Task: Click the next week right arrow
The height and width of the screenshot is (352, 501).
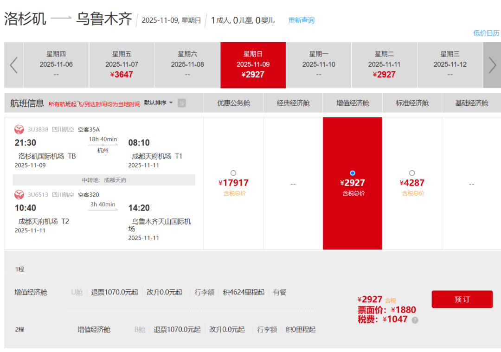Action: [492, 65]
